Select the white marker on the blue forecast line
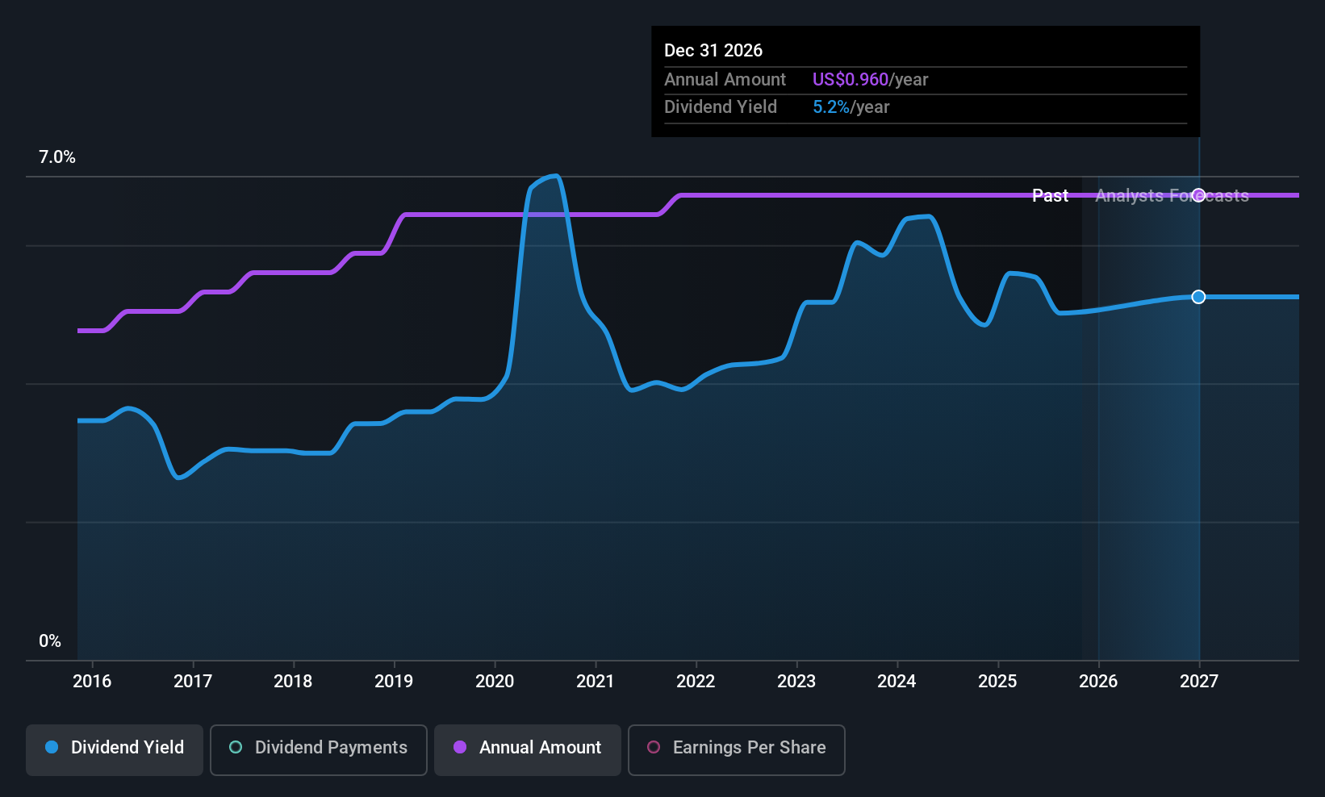This screenshot has height=797, width=1325. [1198, 297]
